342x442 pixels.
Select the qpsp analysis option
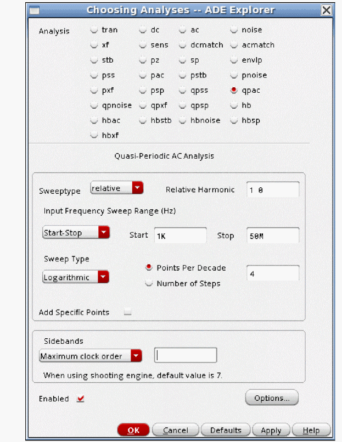point(182,105)
